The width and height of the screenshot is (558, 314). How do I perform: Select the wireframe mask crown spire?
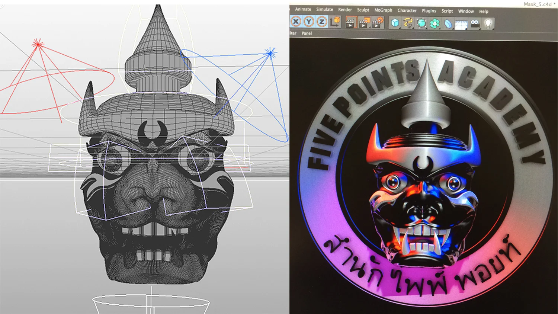[158, 48]
